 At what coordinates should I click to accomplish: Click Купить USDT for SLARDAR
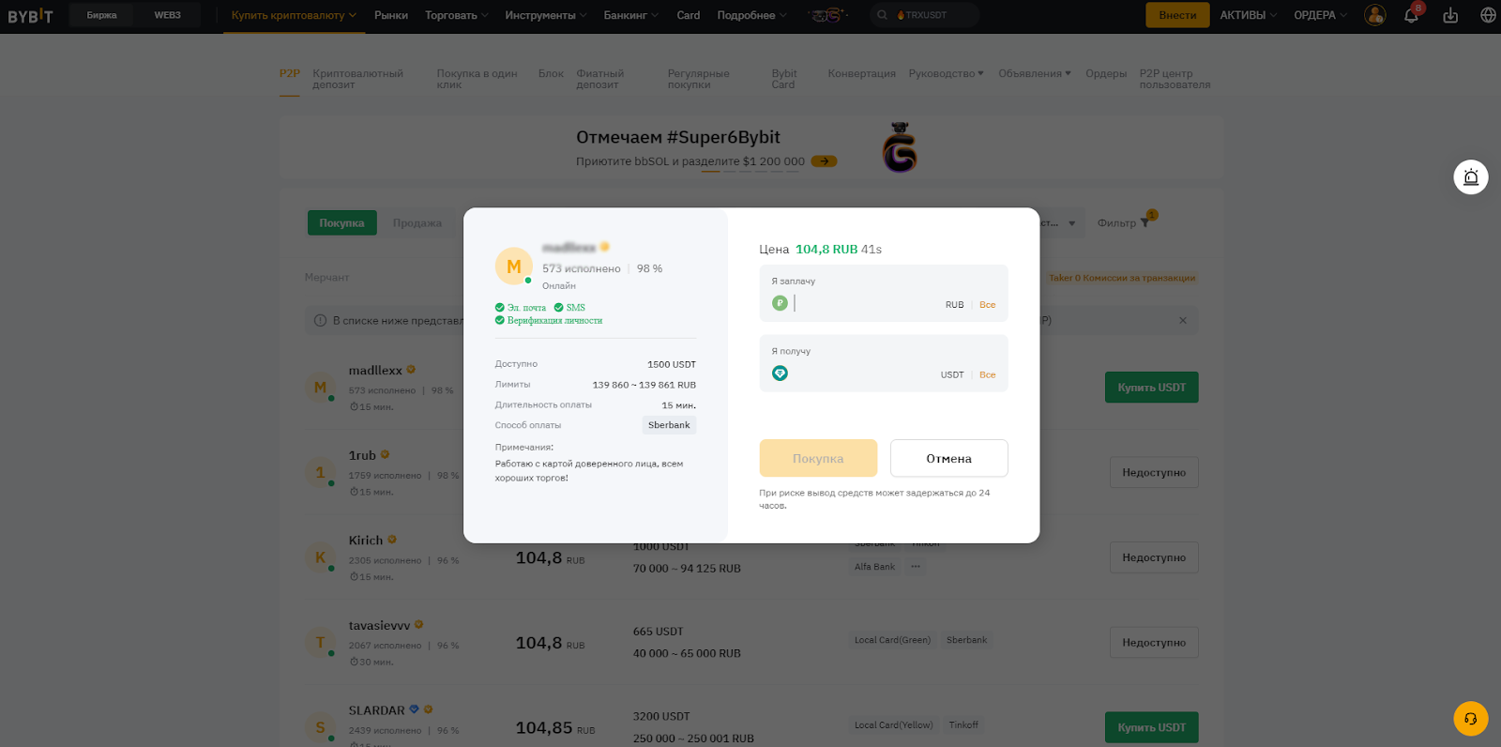point(1151,727)
